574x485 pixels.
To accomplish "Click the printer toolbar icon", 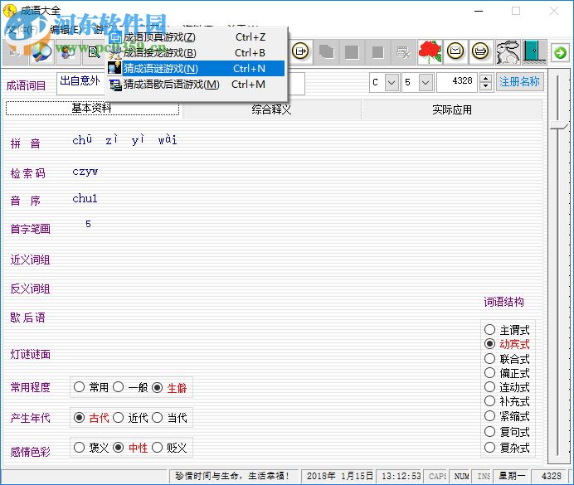I will 480,51.
